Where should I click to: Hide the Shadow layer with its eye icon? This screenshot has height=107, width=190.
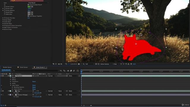1,76
